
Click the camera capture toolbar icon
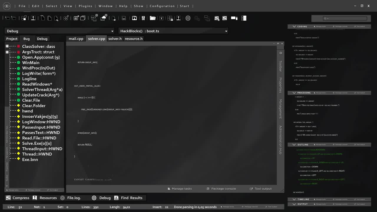134,18
